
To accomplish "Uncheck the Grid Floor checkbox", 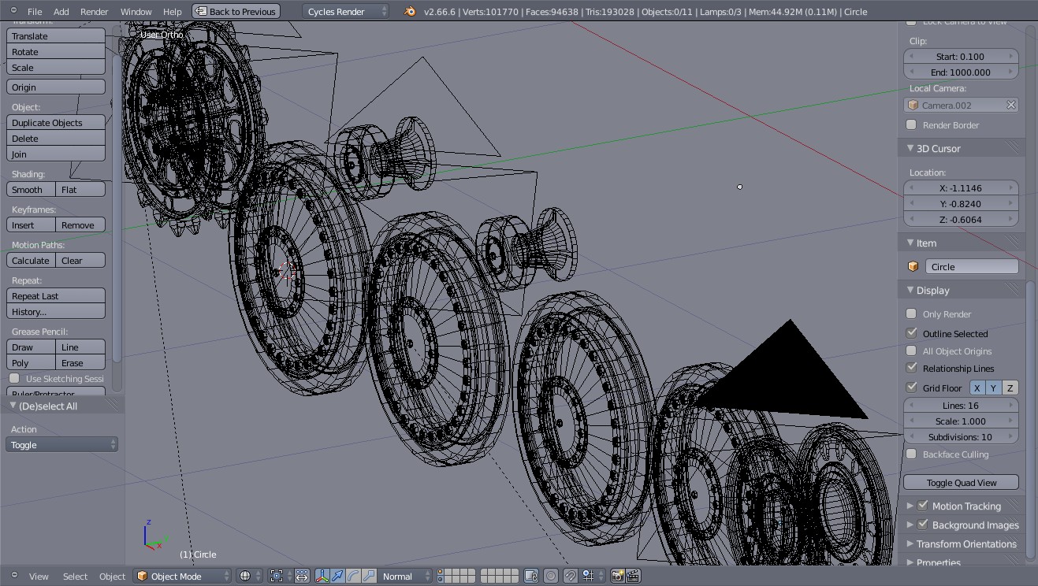I will click(911, 388).
